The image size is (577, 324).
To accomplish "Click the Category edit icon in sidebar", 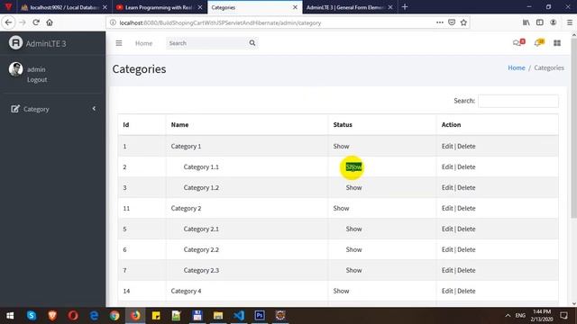I will coord(15,109).
